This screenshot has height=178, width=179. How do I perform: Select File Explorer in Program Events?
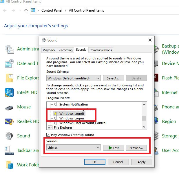63,128
